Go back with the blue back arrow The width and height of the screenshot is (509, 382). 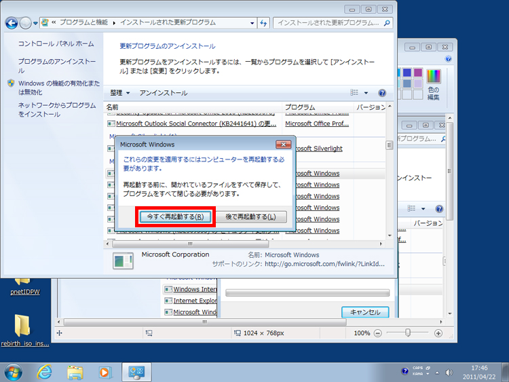(12, 23)
